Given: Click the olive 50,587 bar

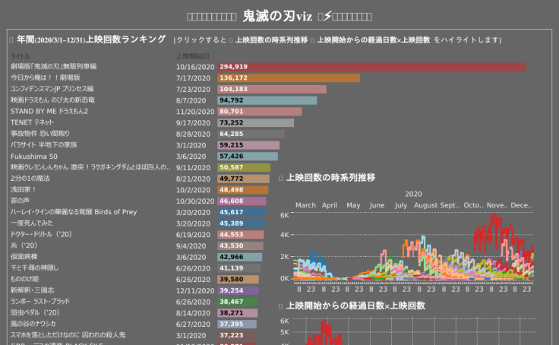Looking at the screenshot, I should [244, 167].
